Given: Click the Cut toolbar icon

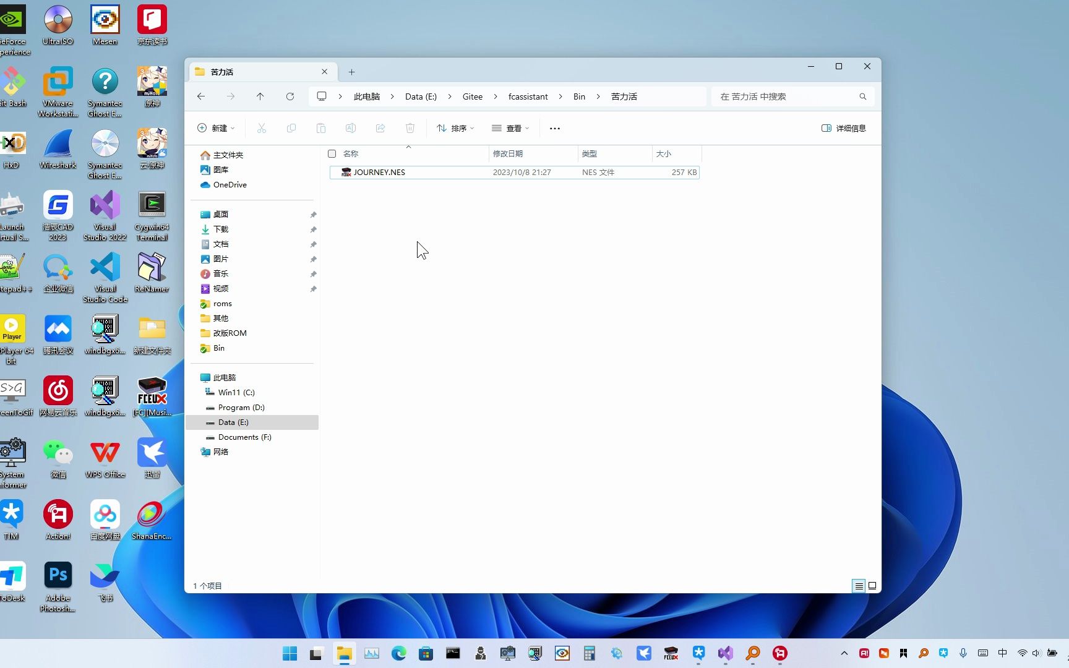Looking at the screenshot, I should (x=262, y=128).
